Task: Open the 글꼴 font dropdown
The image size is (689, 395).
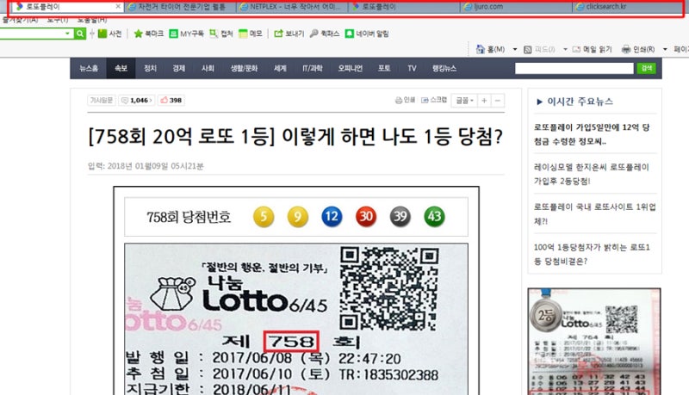Action: pos(464,101)
